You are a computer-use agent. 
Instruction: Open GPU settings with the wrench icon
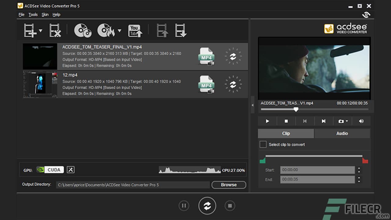tap(71, 170)
